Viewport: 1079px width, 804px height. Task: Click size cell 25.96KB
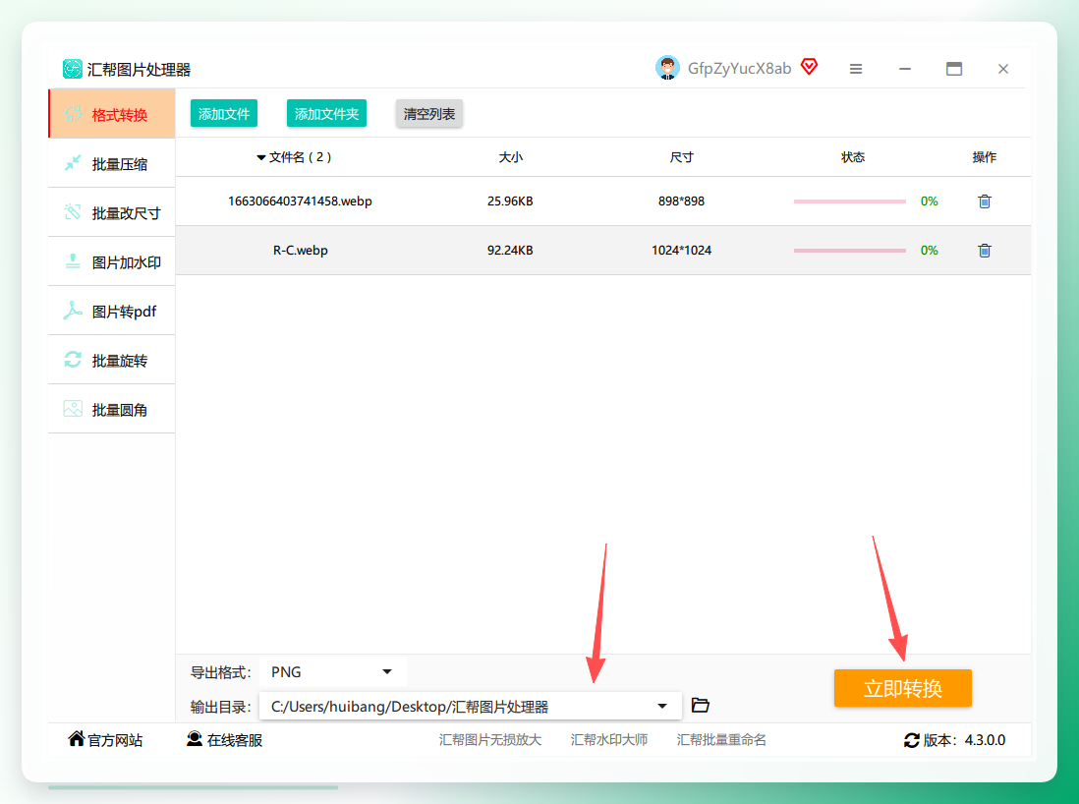pyautogui.click(x=510, y=201)
